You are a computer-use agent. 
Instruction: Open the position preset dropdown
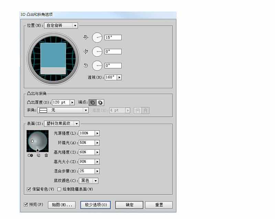tap(61, 25)
